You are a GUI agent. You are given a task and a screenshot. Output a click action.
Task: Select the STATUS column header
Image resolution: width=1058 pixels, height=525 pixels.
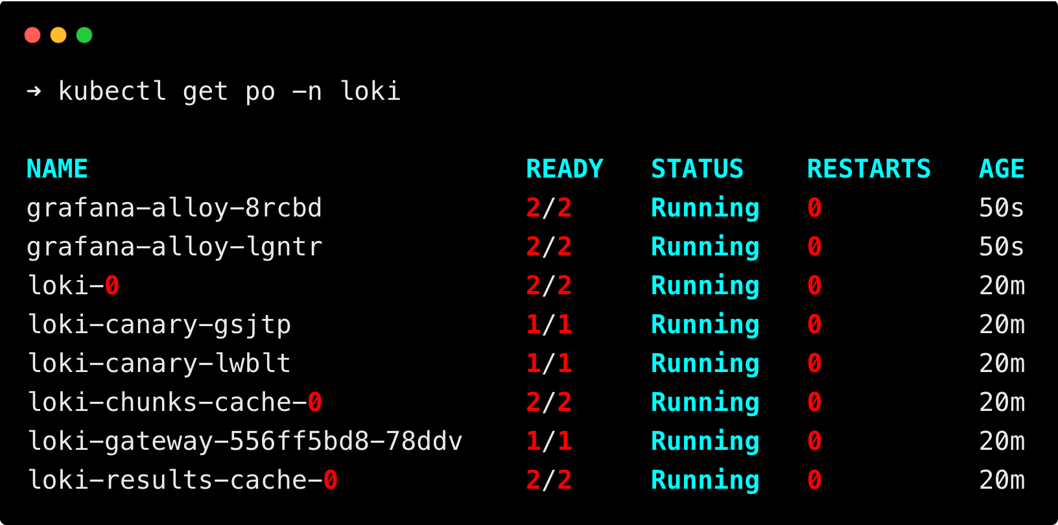click(x=698, y=169)
